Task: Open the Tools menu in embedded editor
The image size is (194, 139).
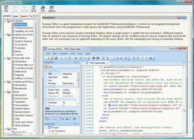Action: (80, 54)
